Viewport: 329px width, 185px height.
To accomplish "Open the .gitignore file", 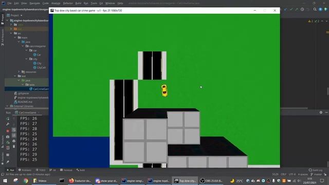I will (x=22, y=94).
